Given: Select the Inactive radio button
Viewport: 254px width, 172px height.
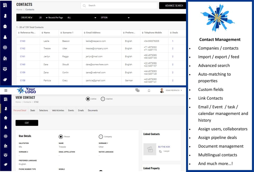Looking at the screenshot, I should click(x=103, y=99).
